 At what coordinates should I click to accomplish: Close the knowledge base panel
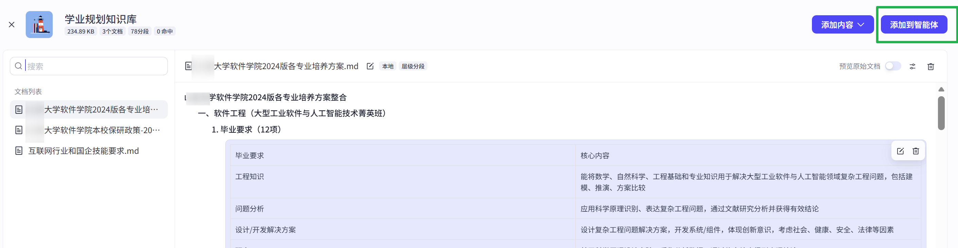(x=12, y=25)
